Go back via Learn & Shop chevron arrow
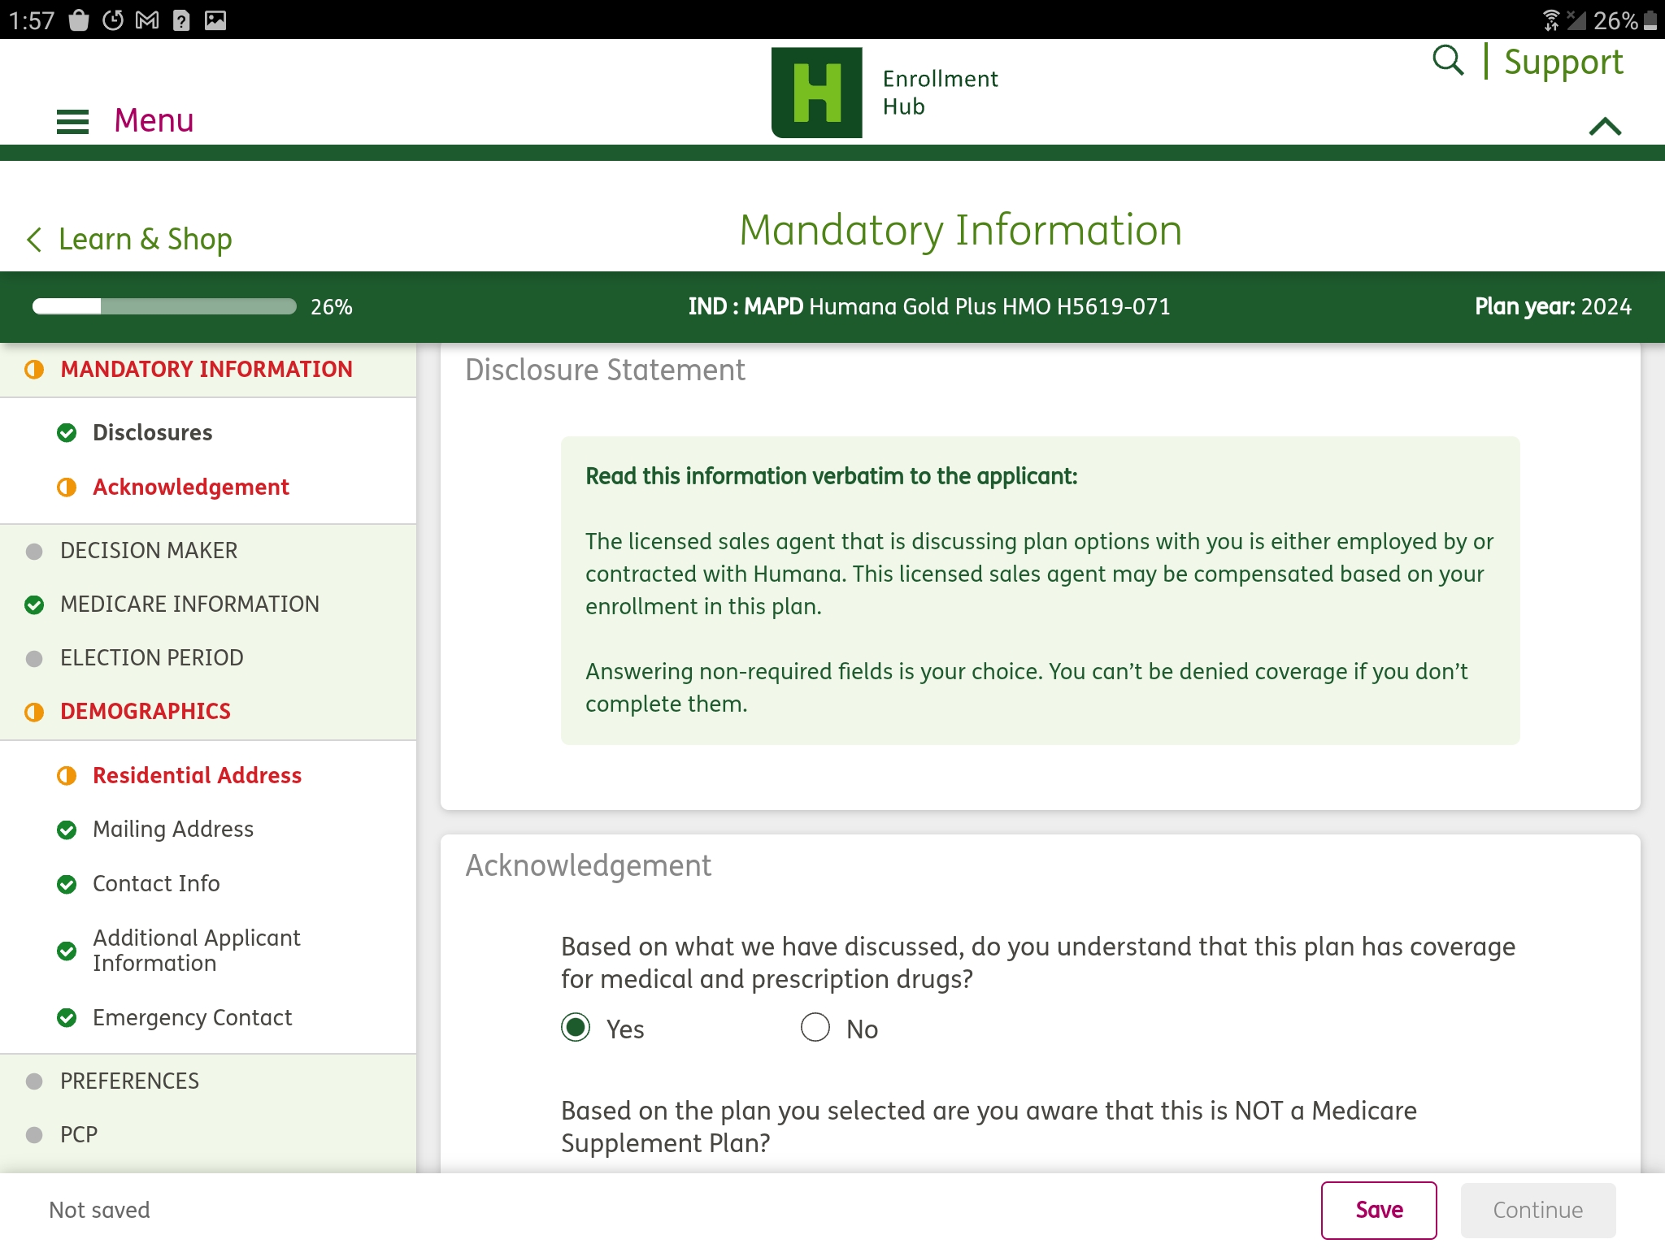This screenshot has width=1665, height=1248. (34, 240)
